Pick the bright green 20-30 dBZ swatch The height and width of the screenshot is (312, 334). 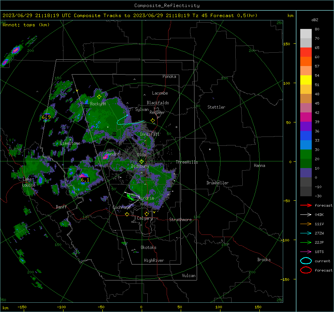pos(306,154)
